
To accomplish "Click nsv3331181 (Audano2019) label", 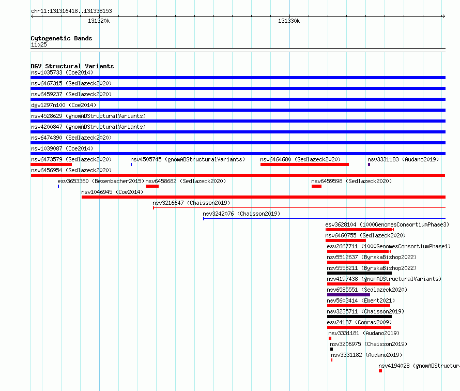I will pos(364,333).
